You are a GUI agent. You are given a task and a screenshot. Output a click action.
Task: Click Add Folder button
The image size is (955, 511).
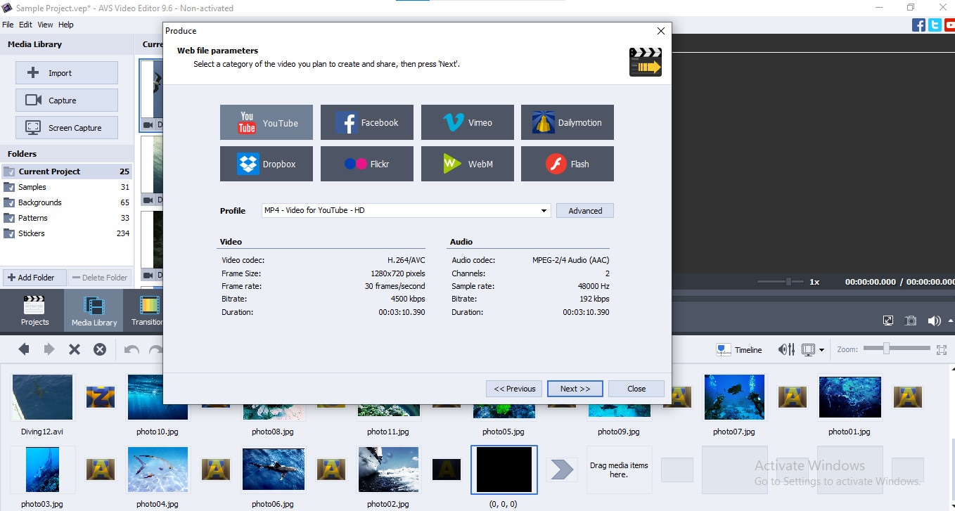click(34, 278)
